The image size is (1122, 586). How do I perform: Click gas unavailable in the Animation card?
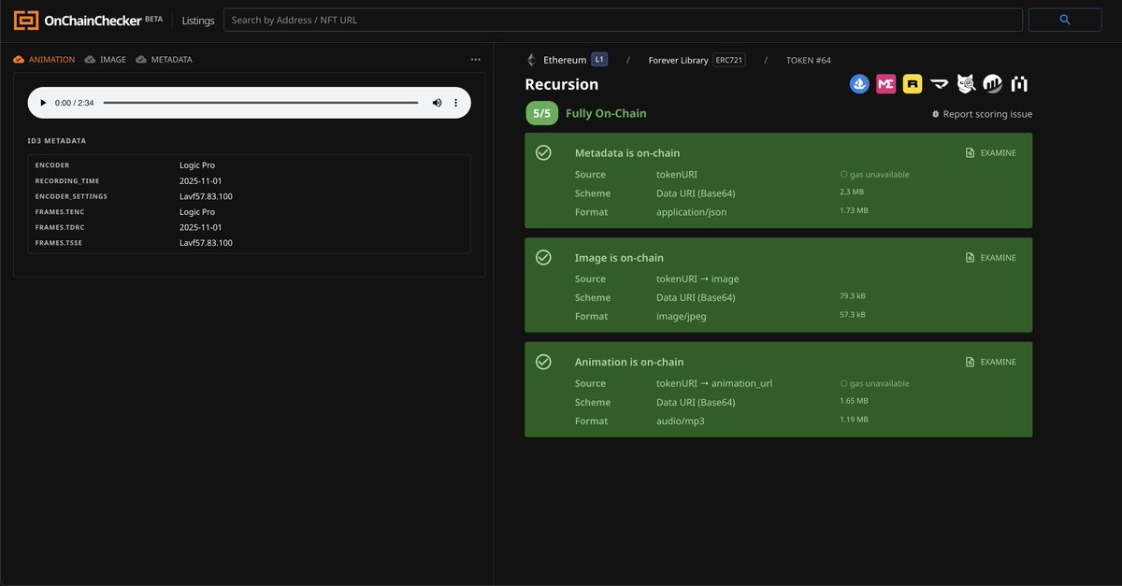874,384
